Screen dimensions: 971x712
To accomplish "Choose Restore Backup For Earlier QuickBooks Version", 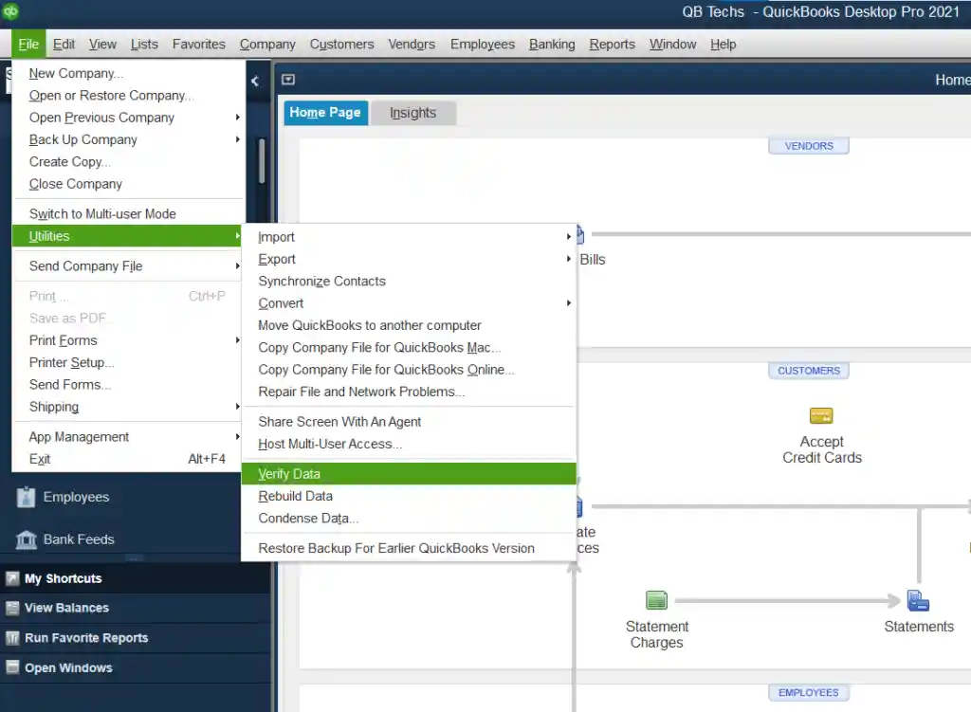I will 409,548.
